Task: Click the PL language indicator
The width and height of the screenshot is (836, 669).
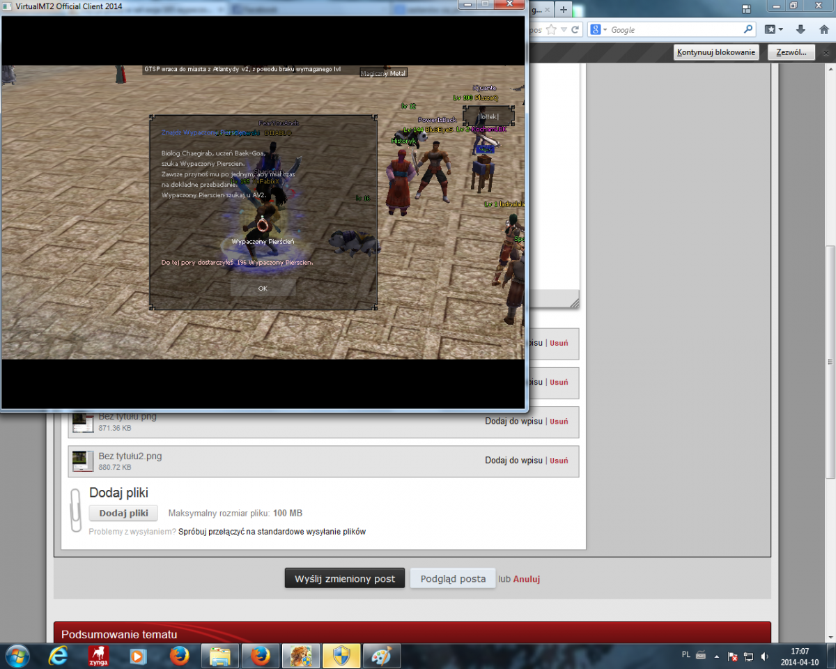Action: tap(686, 655)
